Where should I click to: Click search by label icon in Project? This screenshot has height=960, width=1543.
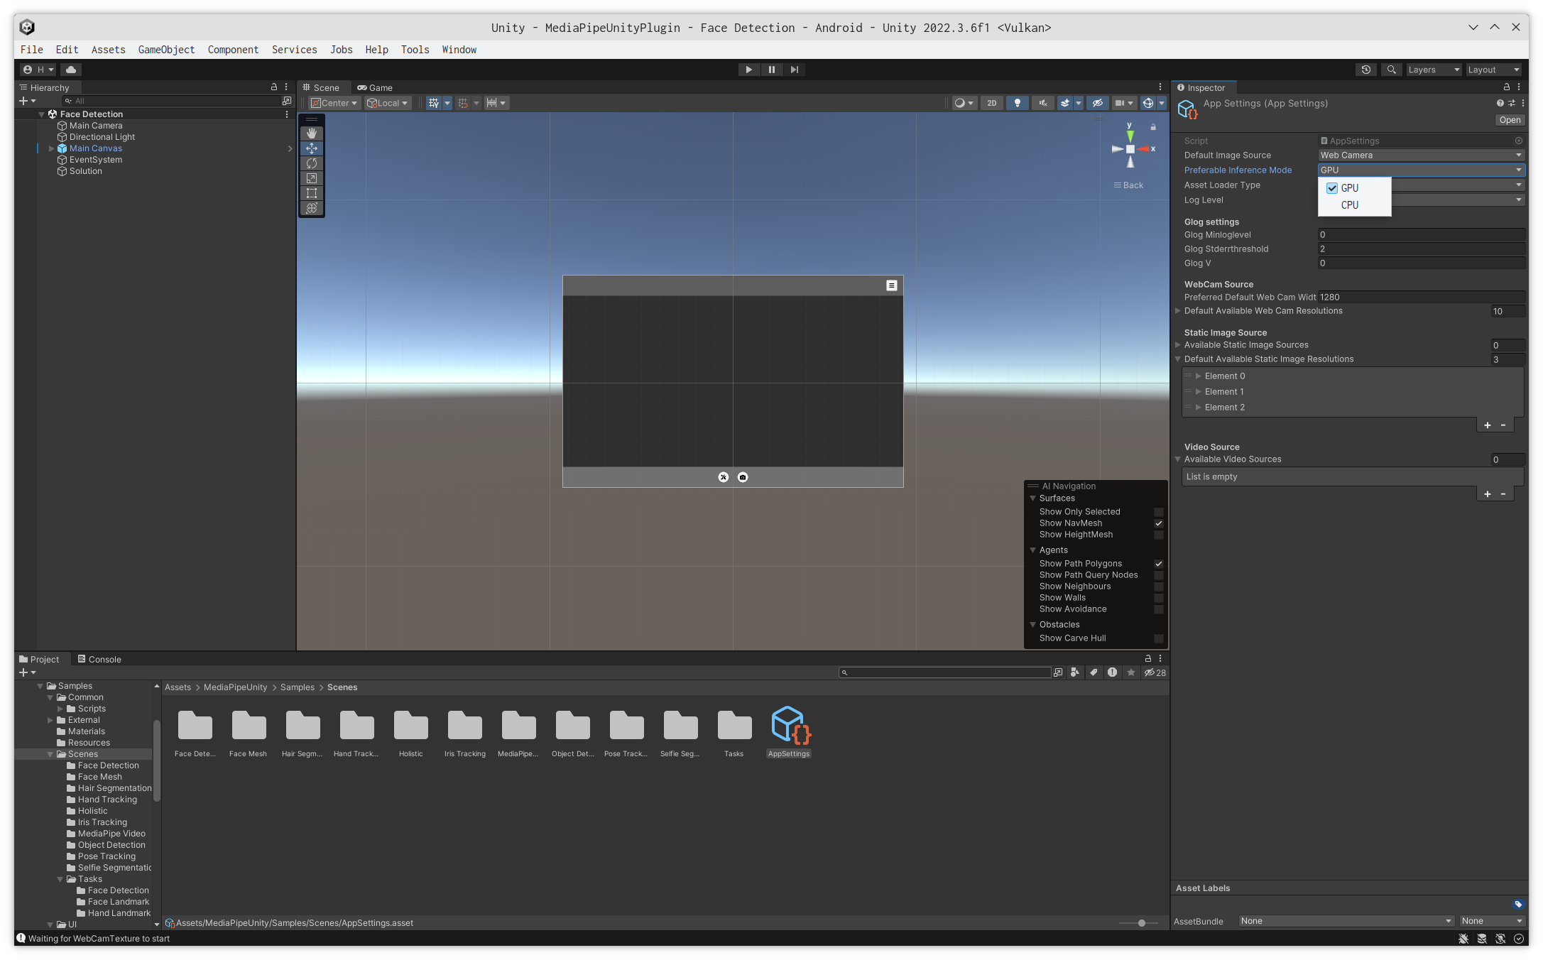click(x=1094, y=672)
